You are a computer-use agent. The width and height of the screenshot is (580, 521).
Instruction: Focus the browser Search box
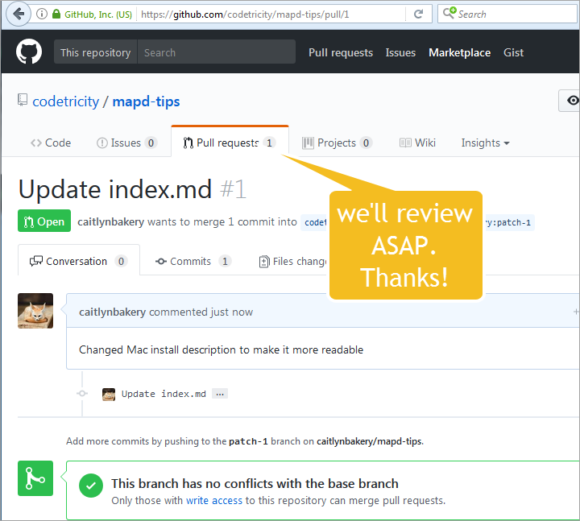tap(508, 14)
